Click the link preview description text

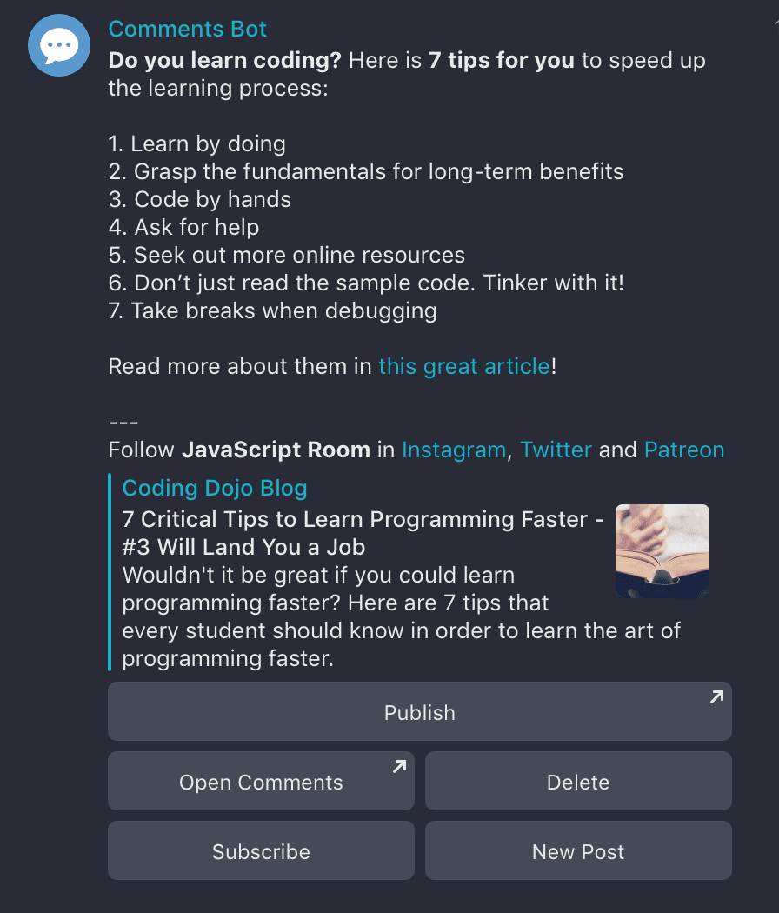pyautogui.click(x=401, y=616)
